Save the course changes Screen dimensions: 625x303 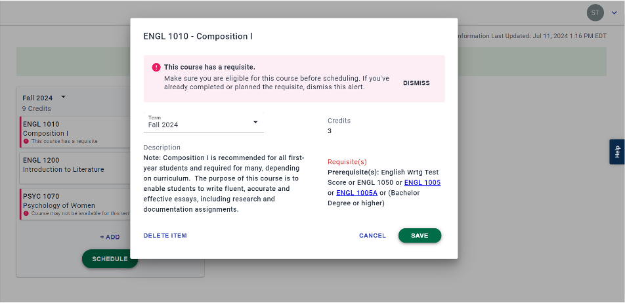[x=420, y=235]
